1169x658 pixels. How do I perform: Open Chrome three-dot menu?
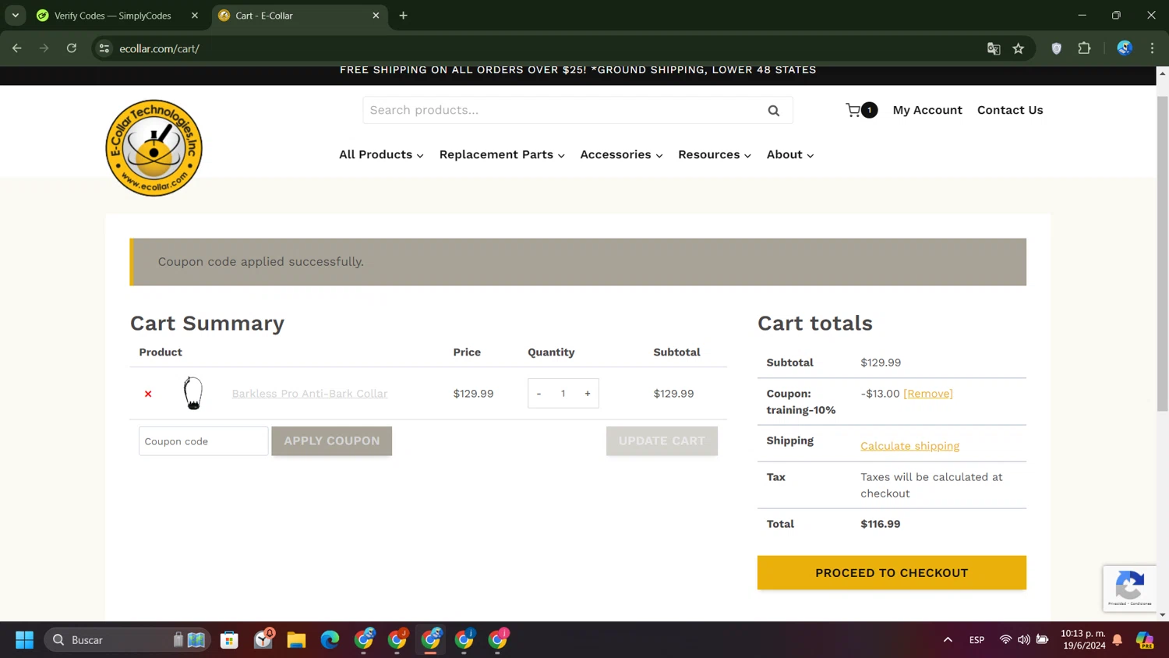pos(1152,48)
